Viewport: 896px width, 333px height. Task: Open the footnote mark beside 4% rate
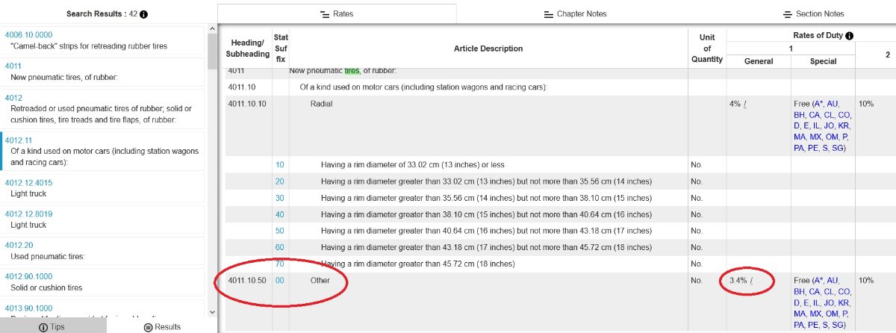745,104
